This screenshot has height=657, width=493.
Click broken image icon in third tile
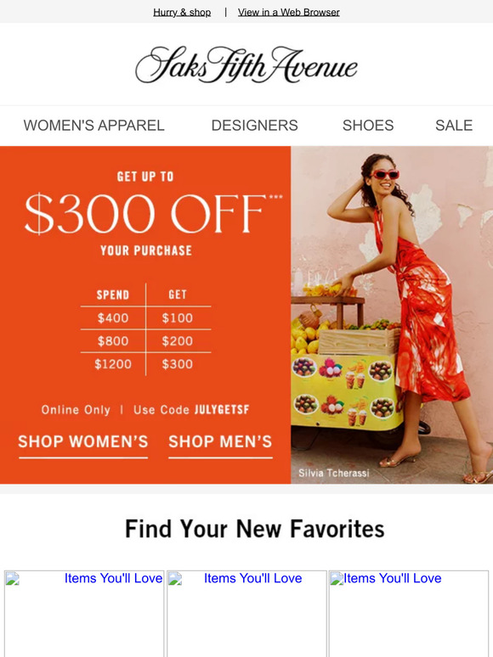click(337, 579)
